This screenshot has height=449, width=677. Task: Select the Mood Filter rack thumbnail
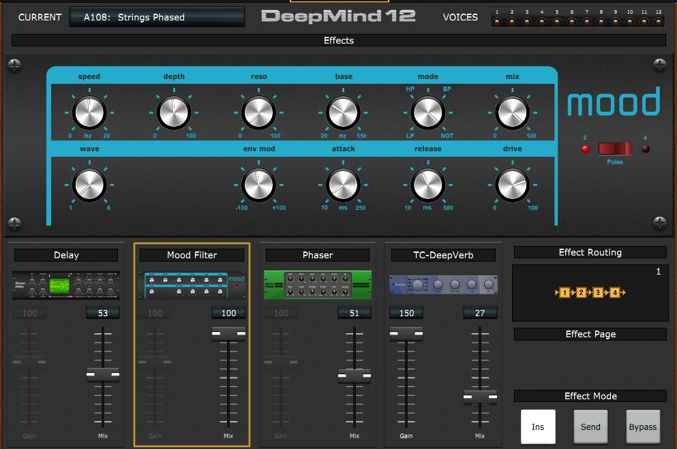click(x=192, y=285)
